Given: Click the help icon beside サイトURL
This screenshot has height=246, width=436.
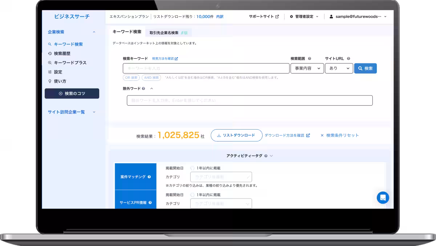Looking at the screenshot, I should 348,58.
